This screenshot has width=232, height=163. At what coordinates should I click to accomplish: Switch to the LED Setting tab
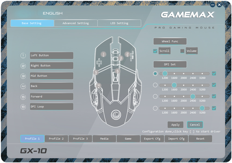click(119, 23)
